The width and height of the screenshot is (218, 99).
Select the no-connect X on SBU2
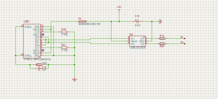(x=43, y=50)
